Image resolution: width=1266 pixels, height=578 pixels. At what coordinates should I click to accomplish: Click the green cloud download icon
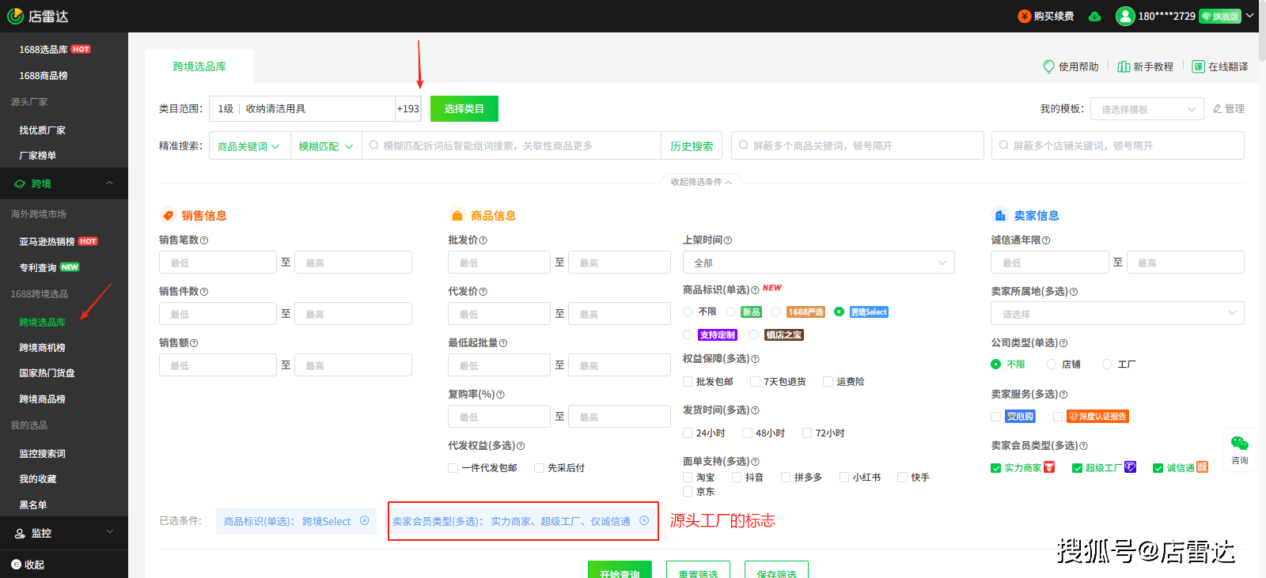pos(1094,17)
